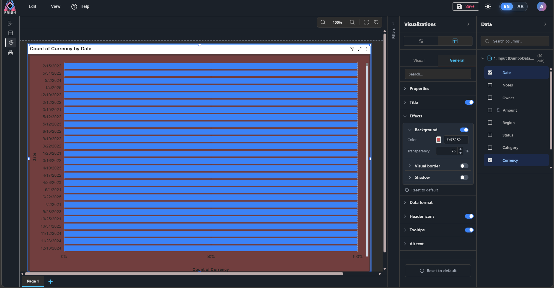Click the zoom in magnifier icon

pyautogui.click(x=352, y=22)
